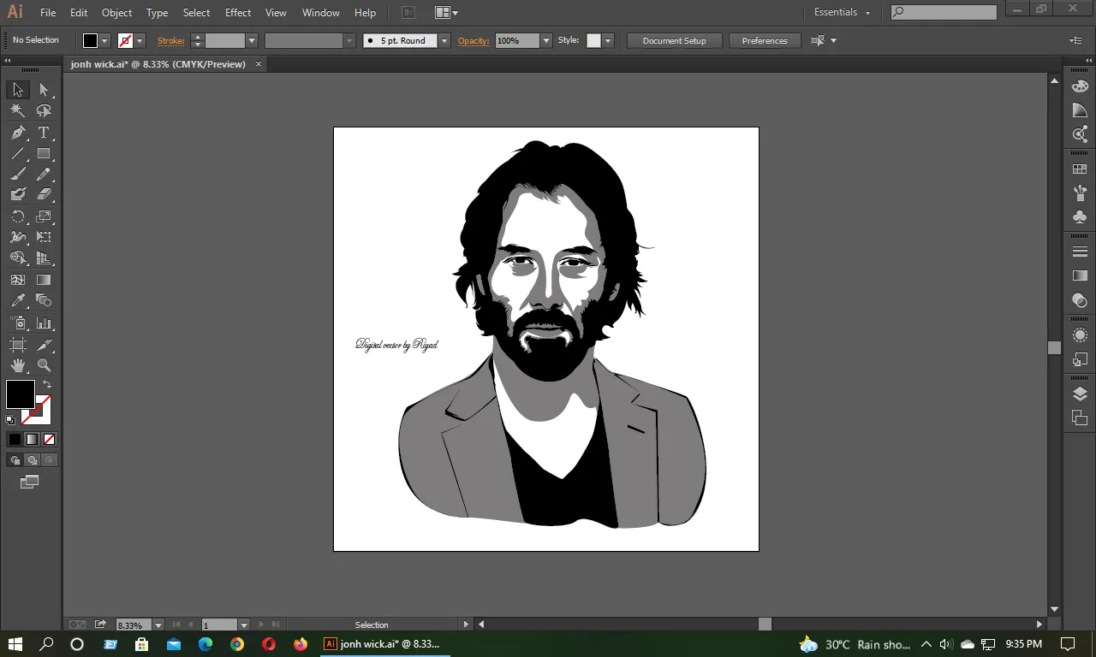
Task: Select the Hand tool
Action: click(18, 365)
